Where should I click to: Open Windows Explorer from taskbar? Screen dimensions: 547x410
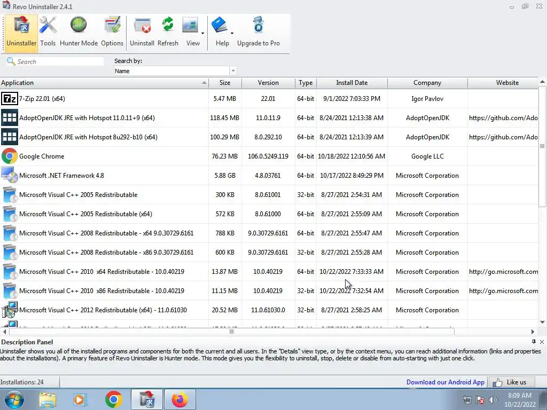[x=48, y=399]
